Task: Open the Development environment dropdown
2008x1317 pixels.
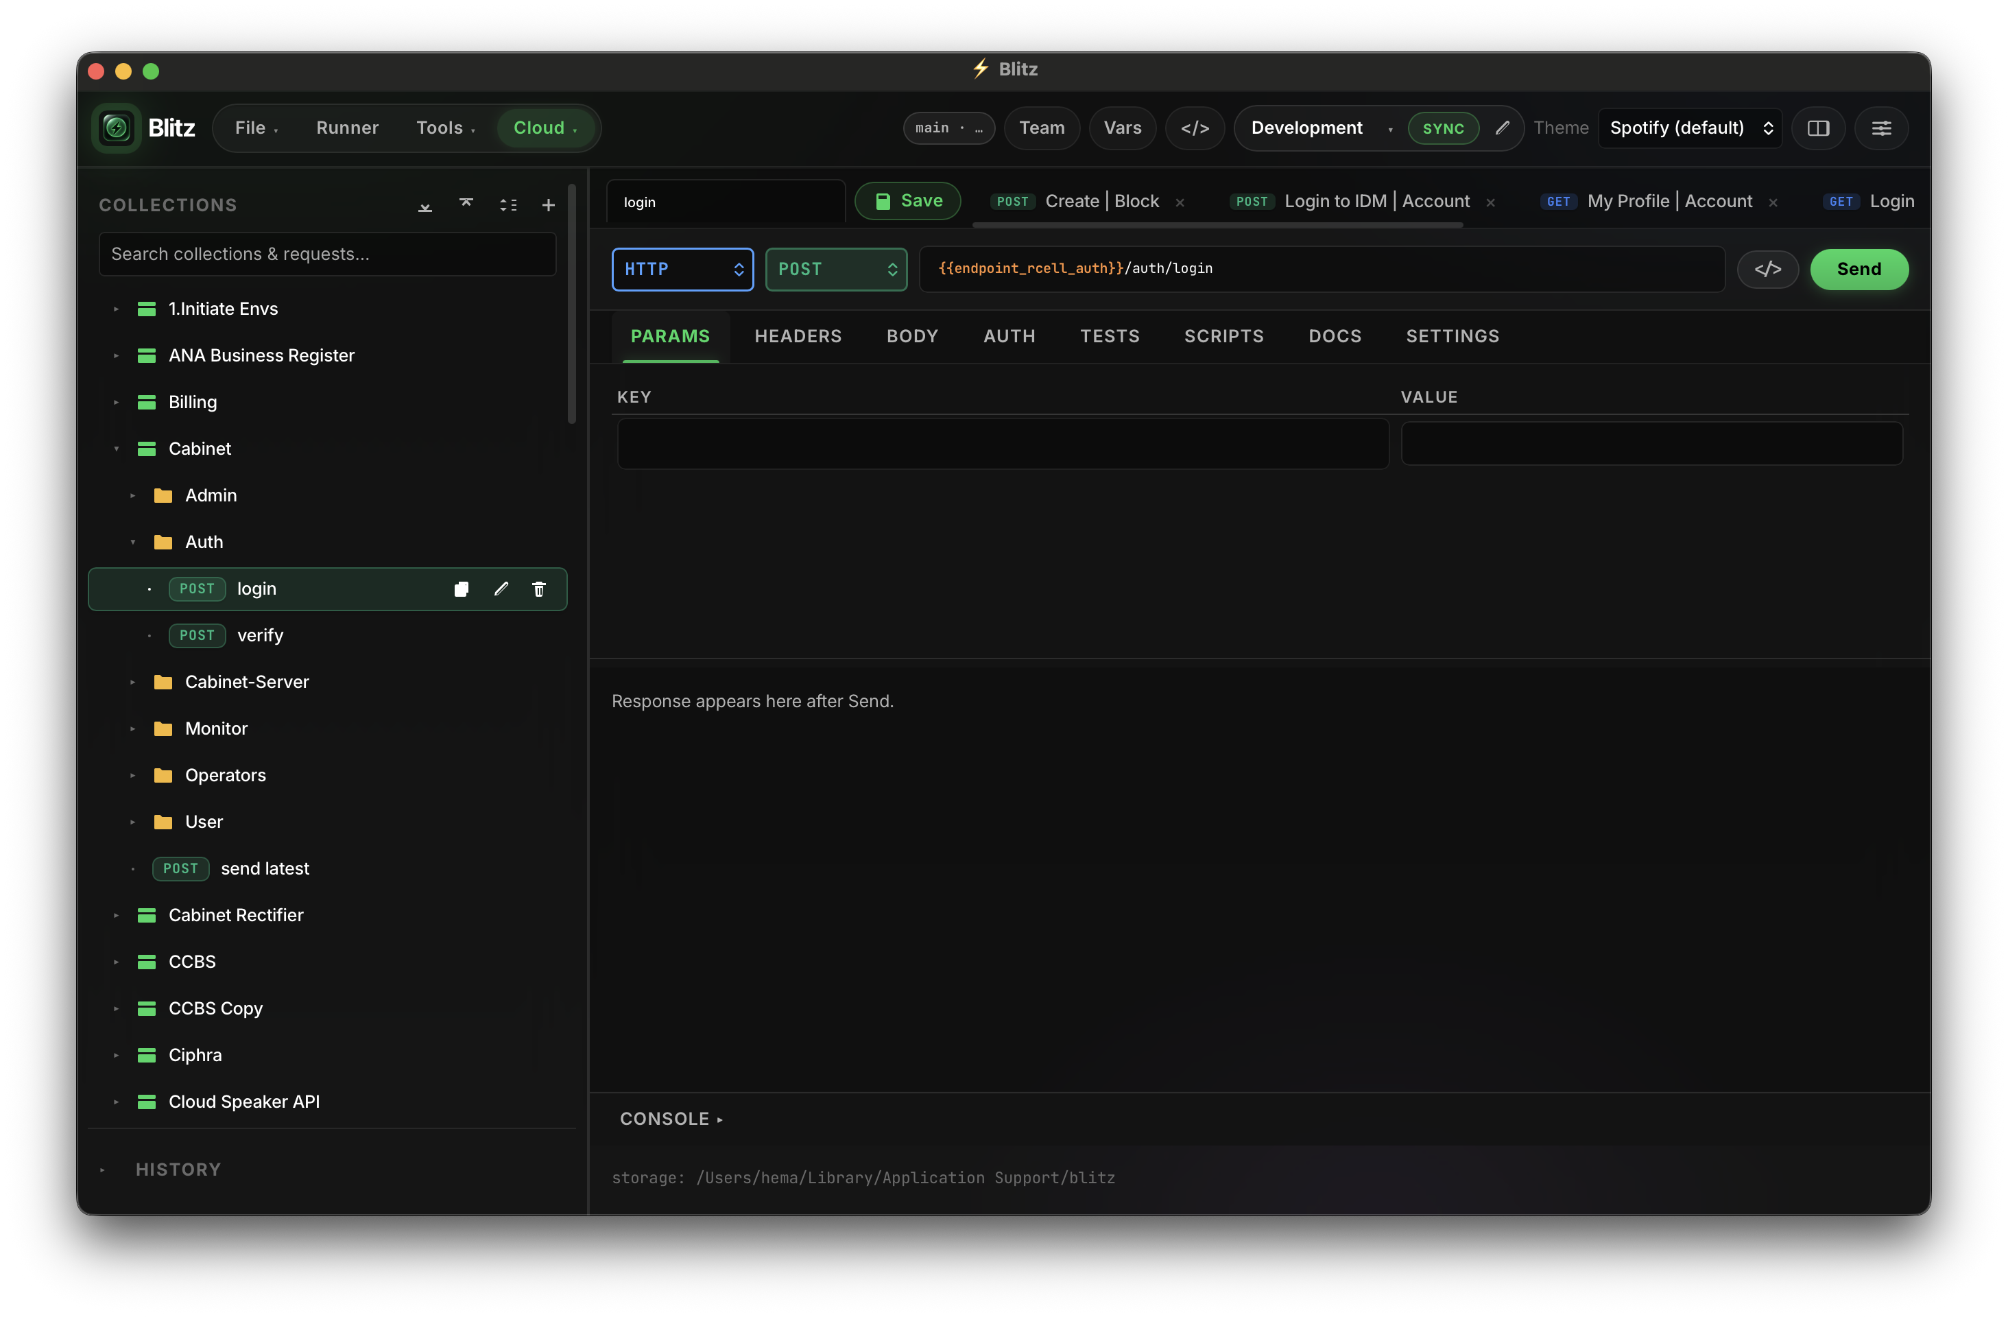Action: (x=1322, y=128)
